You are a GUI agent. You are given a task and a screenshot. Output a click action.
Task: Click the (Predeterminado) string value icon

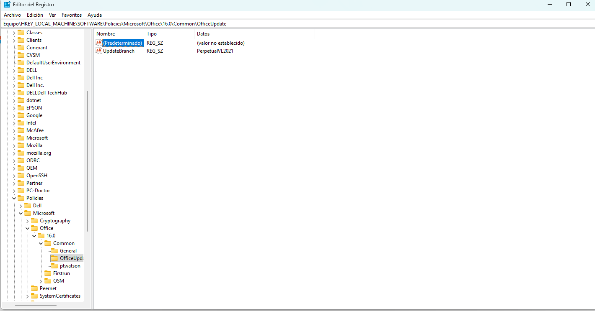tap(99, 43)
